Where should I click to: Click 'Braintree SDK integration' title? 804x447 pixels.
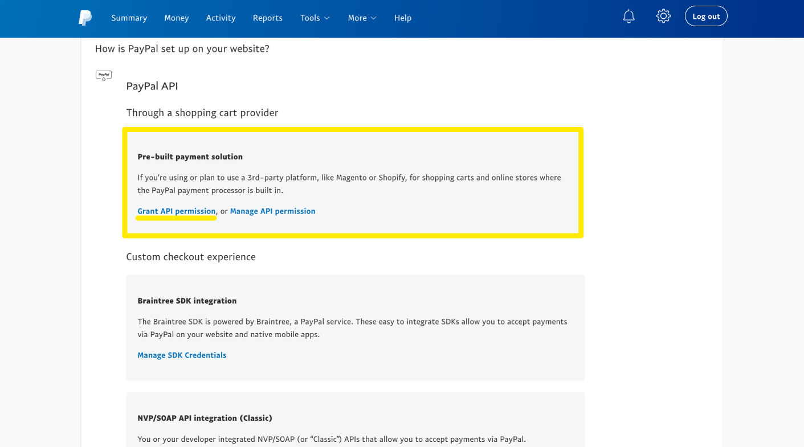187,301
